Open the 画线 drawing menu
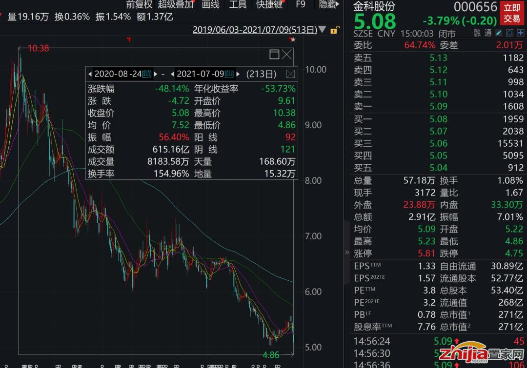 point(210,4)
